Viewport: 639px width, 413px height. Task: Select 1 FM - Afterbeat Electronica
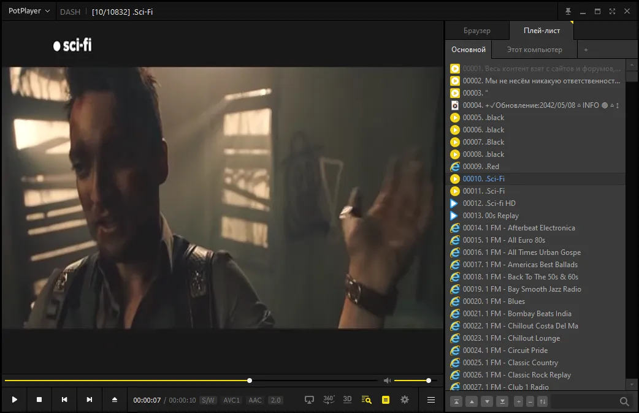(535, 228)
